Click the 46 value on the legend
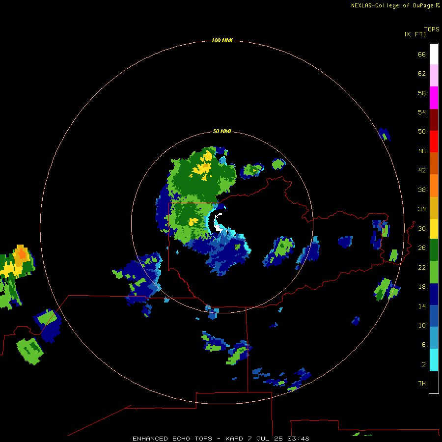This screenshot has height=442, width=442. 422,151
